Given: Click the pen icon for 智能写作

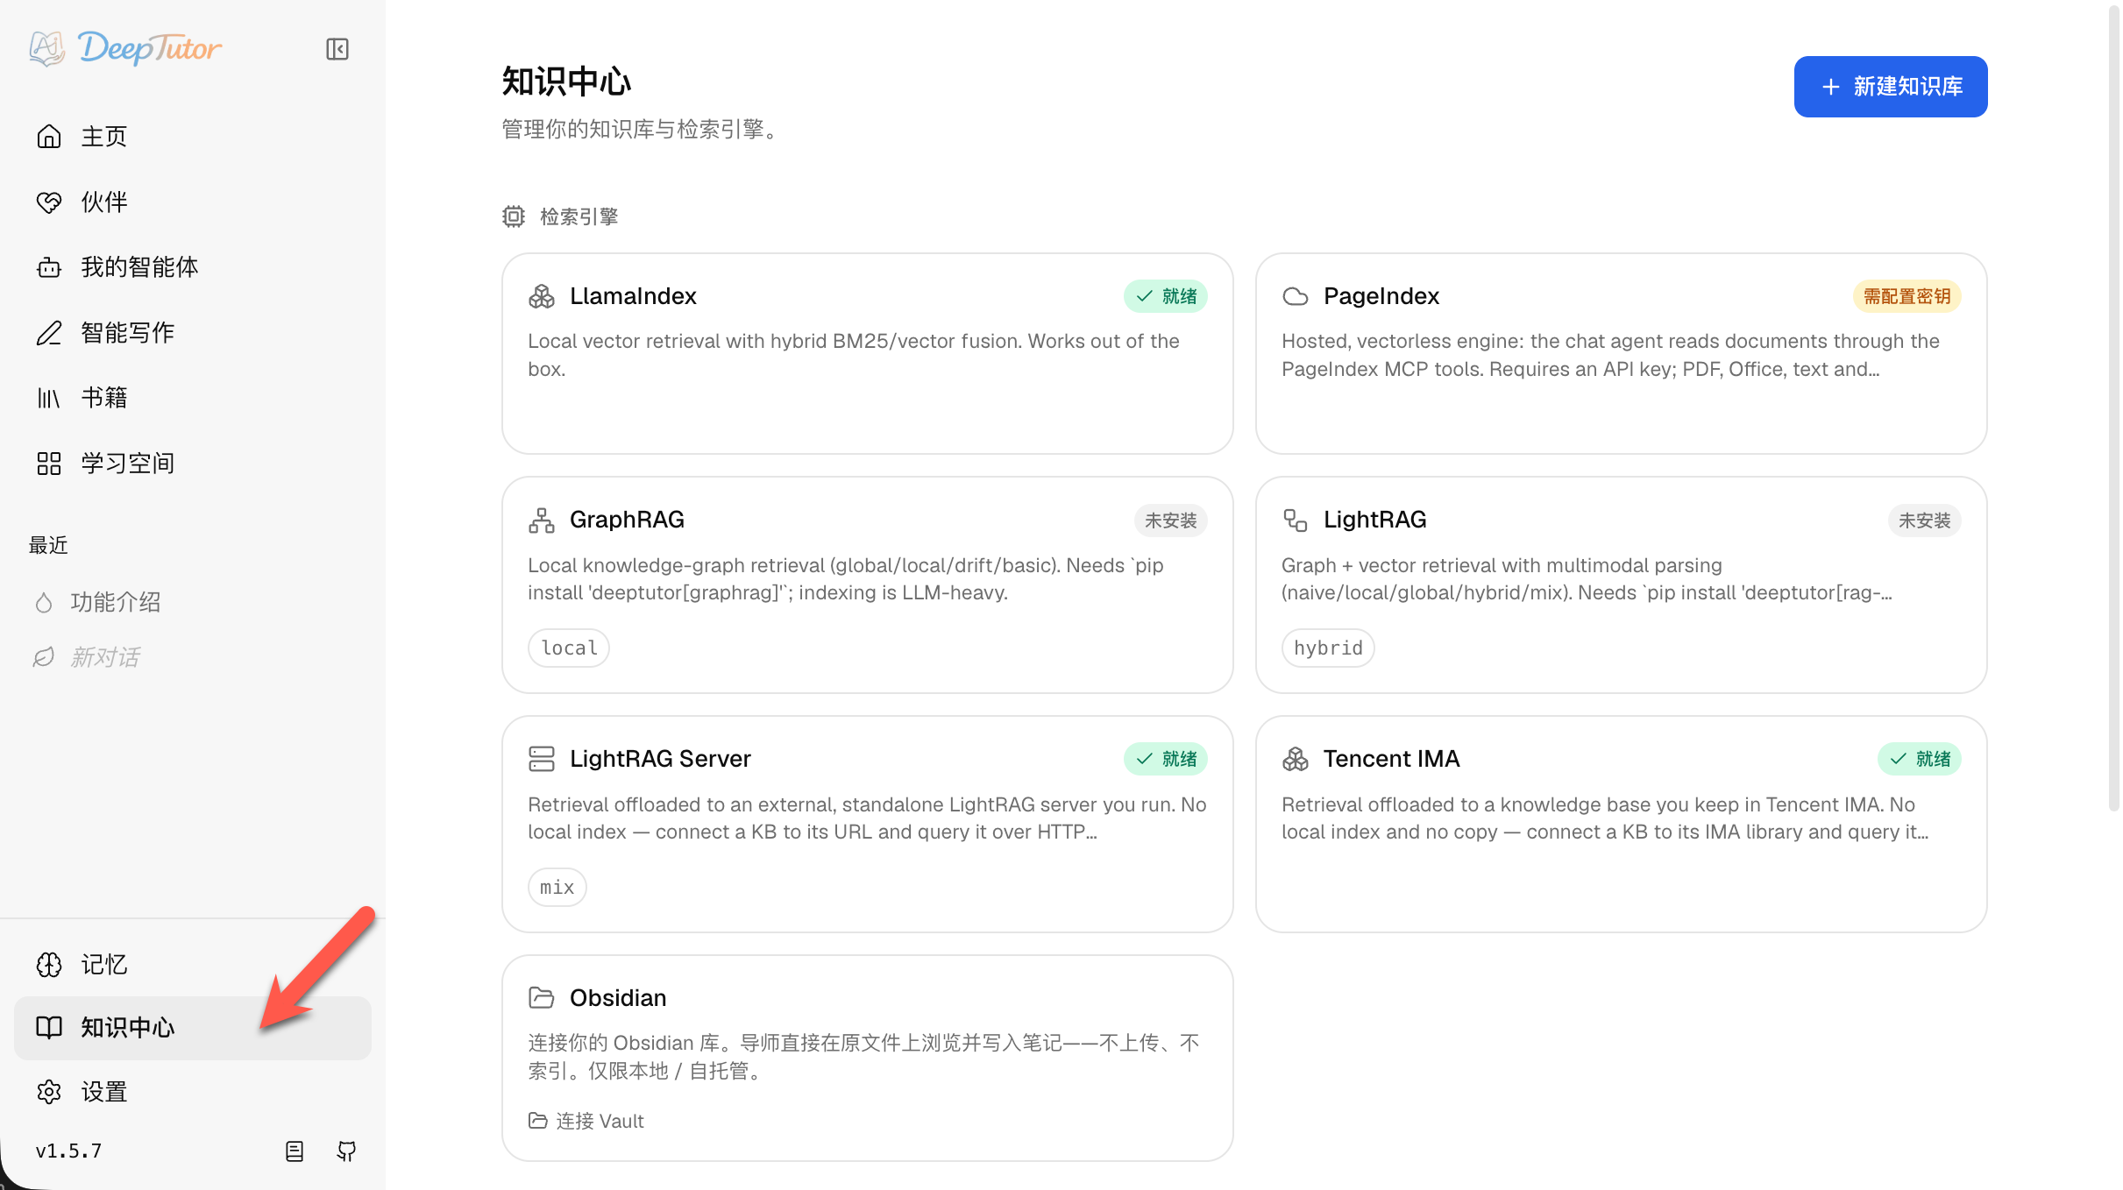Looking at the screenshot, I should 49,333.
